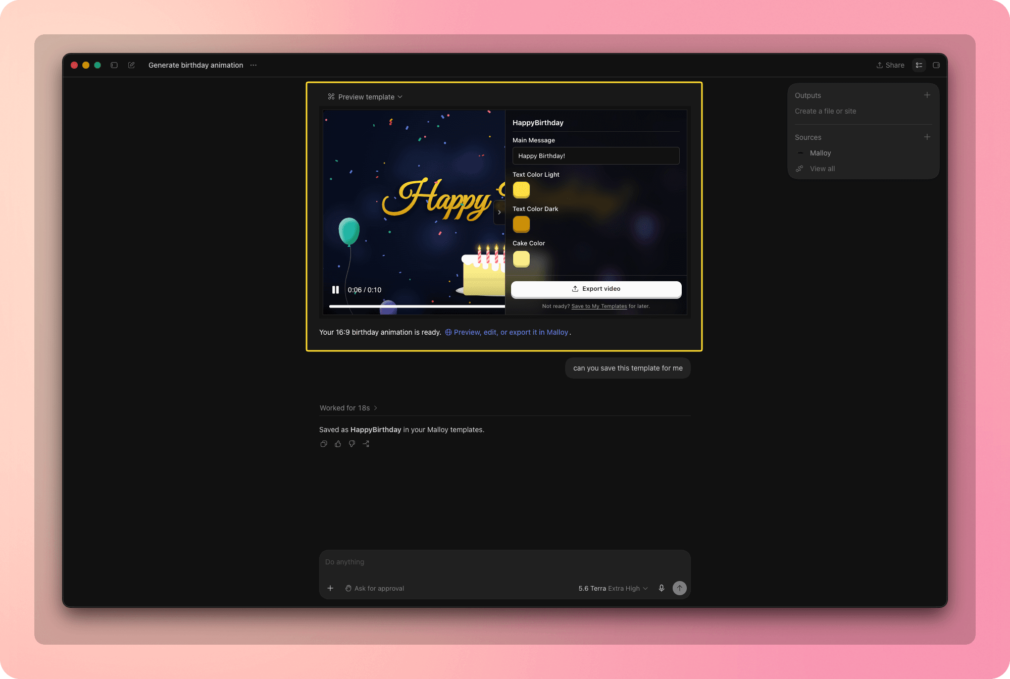1010x679 pixels.
Task: Click View all sources
Action: coord(822,169)
